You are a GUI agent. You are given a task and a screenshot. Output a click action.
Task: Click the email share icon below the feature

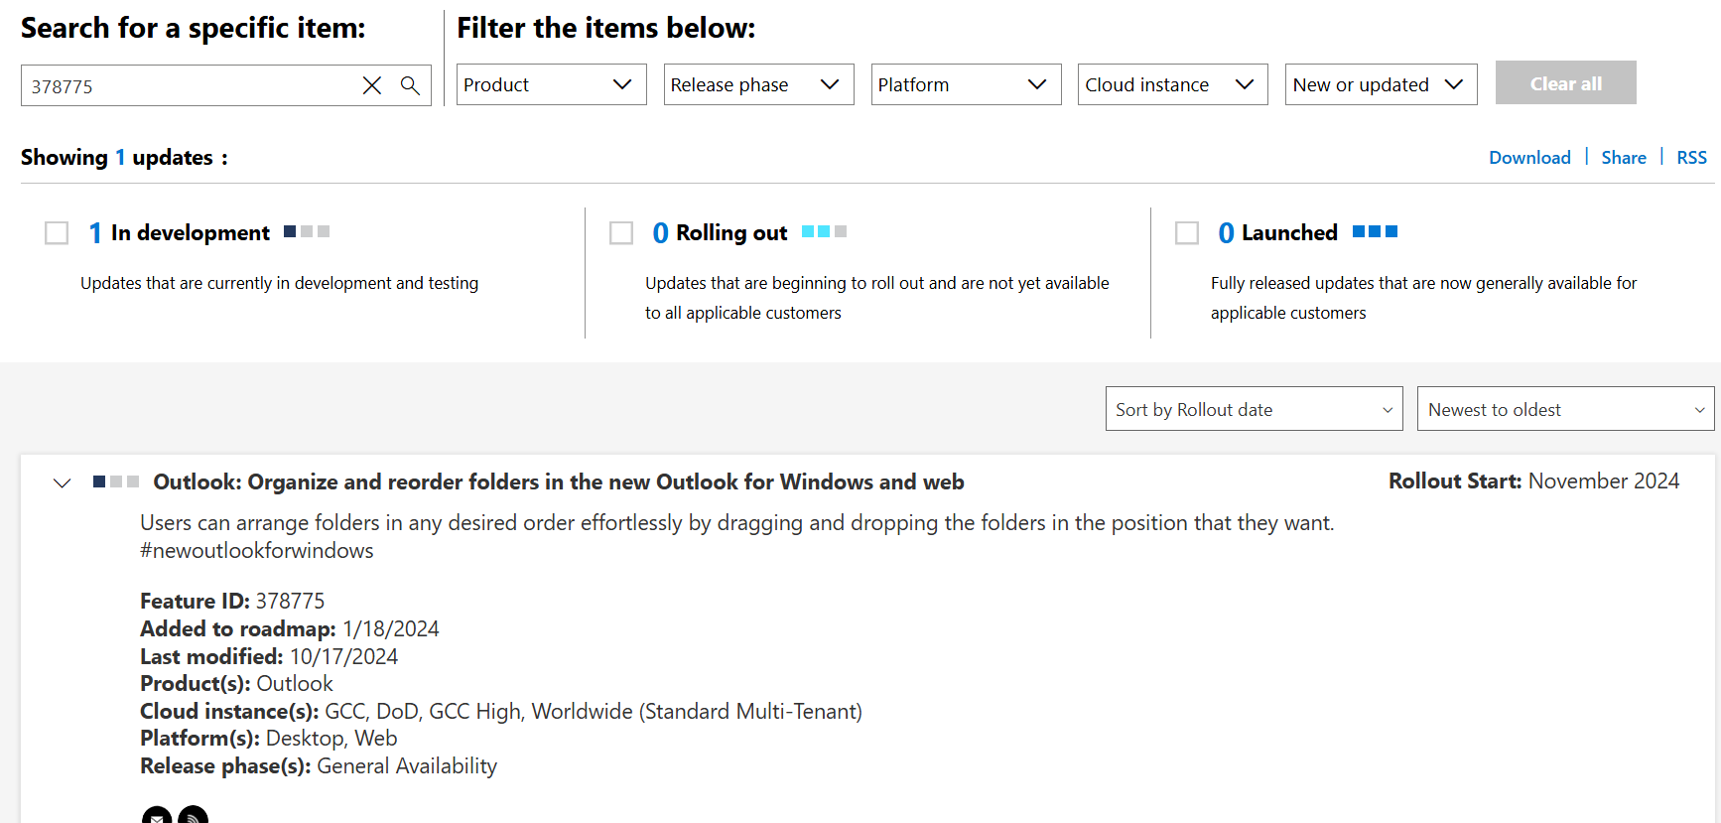tap(157, 815)
